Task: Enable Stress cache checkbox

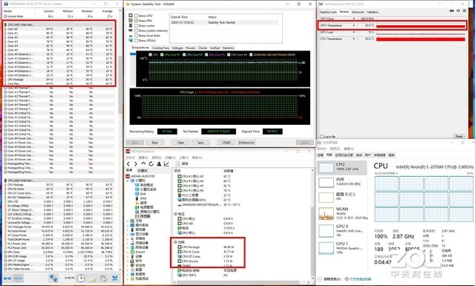Action: tap(136, 25)
